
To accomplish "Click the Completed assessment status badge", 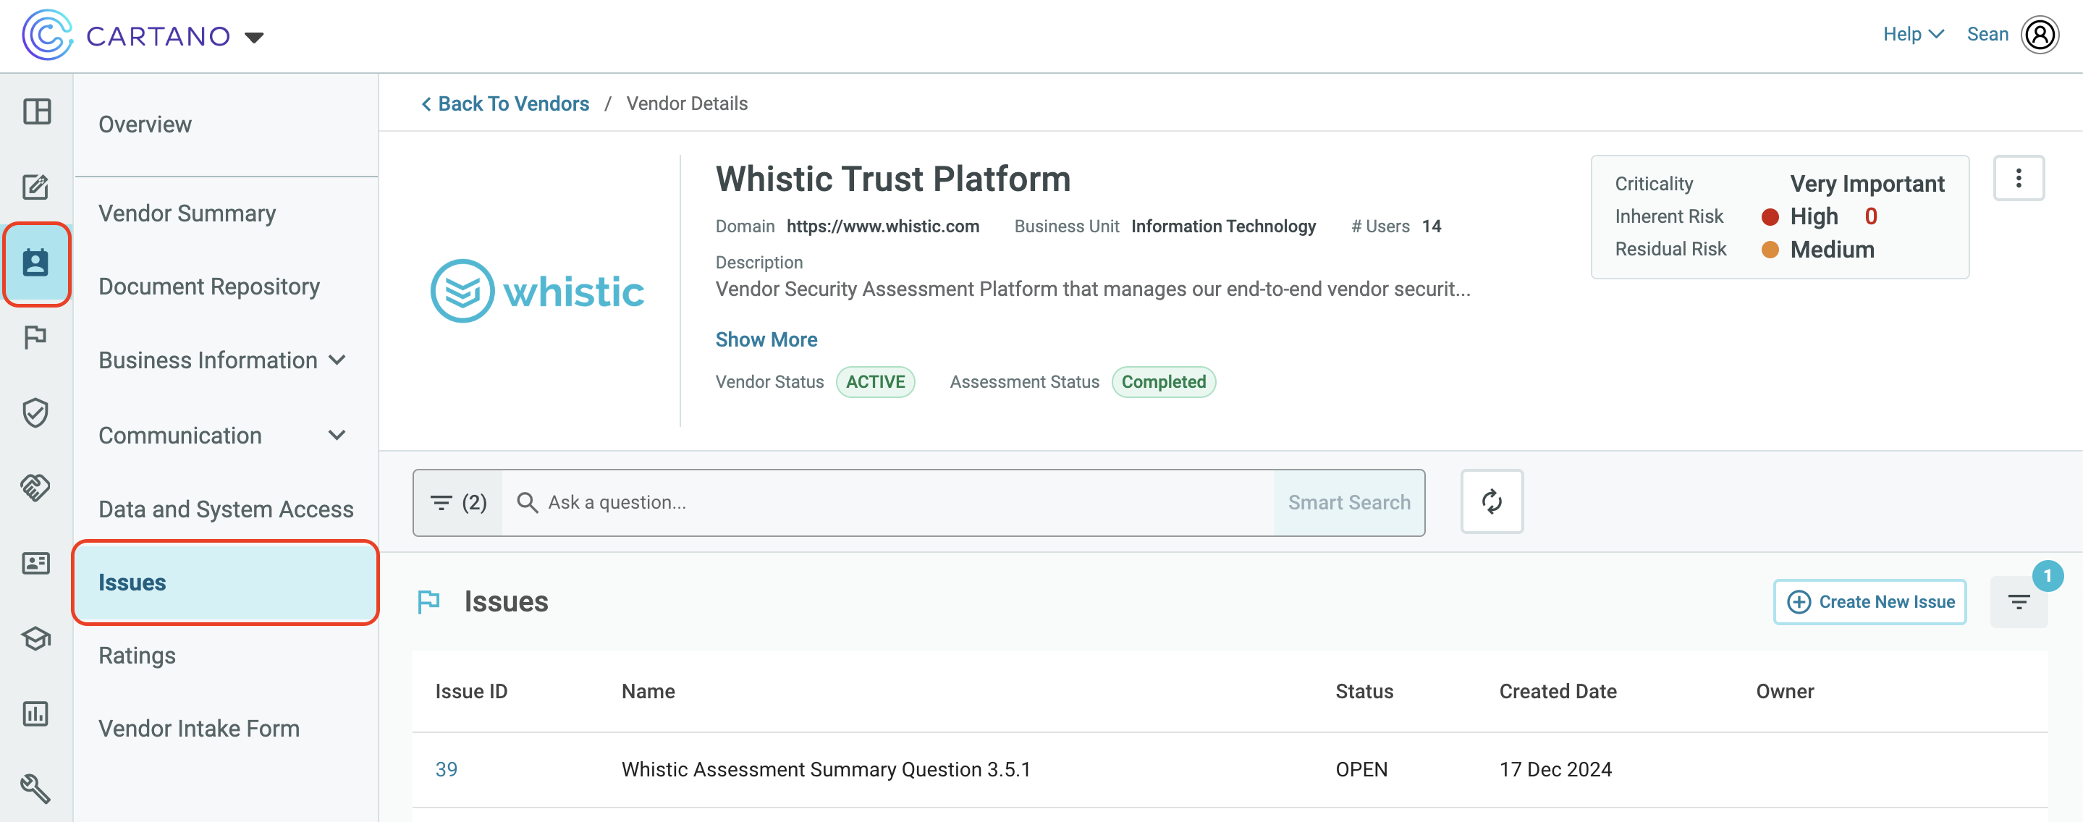I will tap(1163, 381).
